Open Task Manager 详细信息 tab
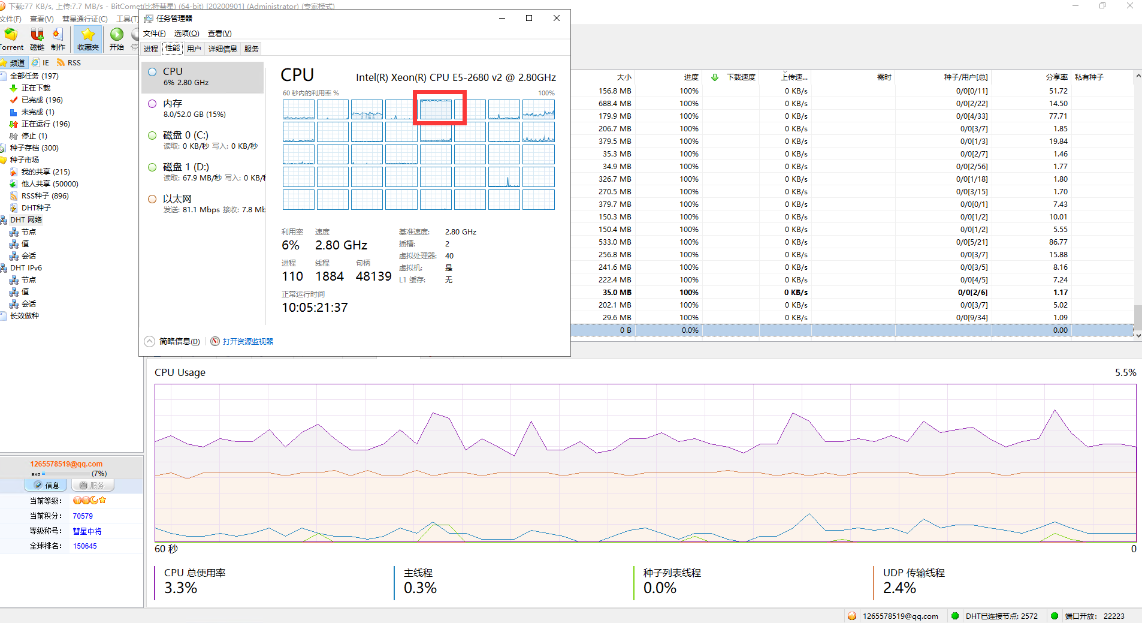The image size is (1142, 623). point(222,49)
